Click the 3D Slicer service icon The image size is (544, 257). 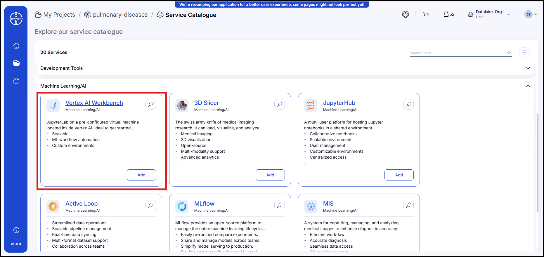pyautogui.click(x=182, y=105)
